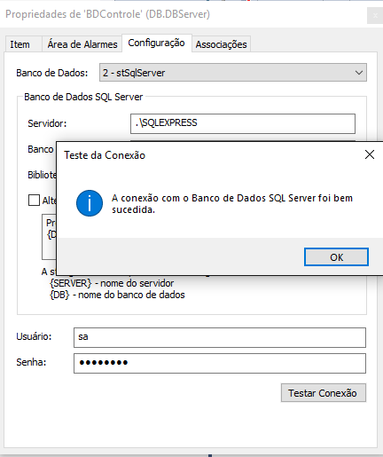The image size is (383, 457).
Task: Close the Teste da Conexão dialog
Action: 370,154
